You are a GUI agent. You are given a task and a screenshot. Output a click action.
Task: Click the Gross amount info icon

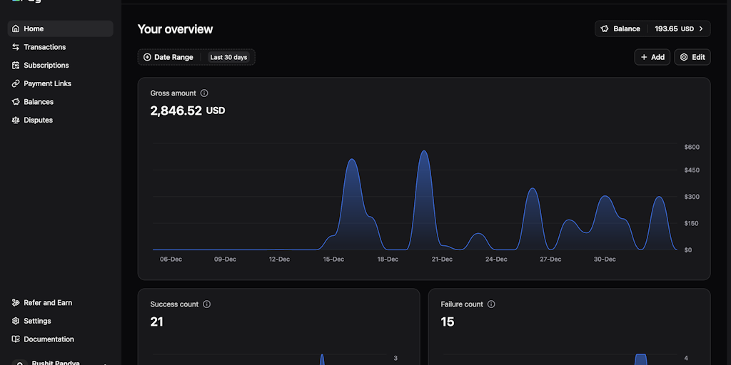[204, 93]
